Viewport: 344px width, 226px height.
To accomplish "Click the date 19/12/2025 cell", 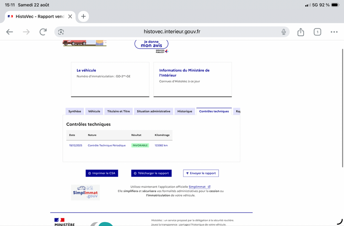I will click(76, 146).
